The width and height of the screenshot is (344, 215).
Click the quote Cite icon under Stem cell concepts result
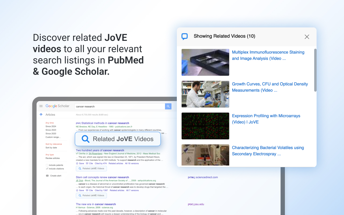pyautogui.click(x=87, y=190)
